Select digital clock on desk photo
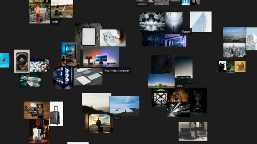 coord(193,131)
